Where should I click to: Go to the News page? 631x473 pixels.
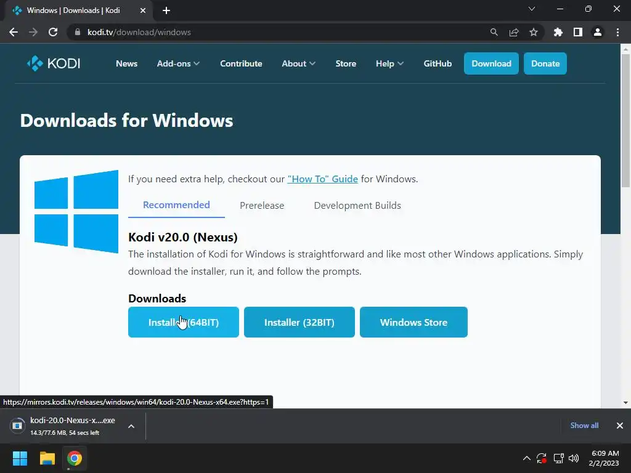click(127, 63)
